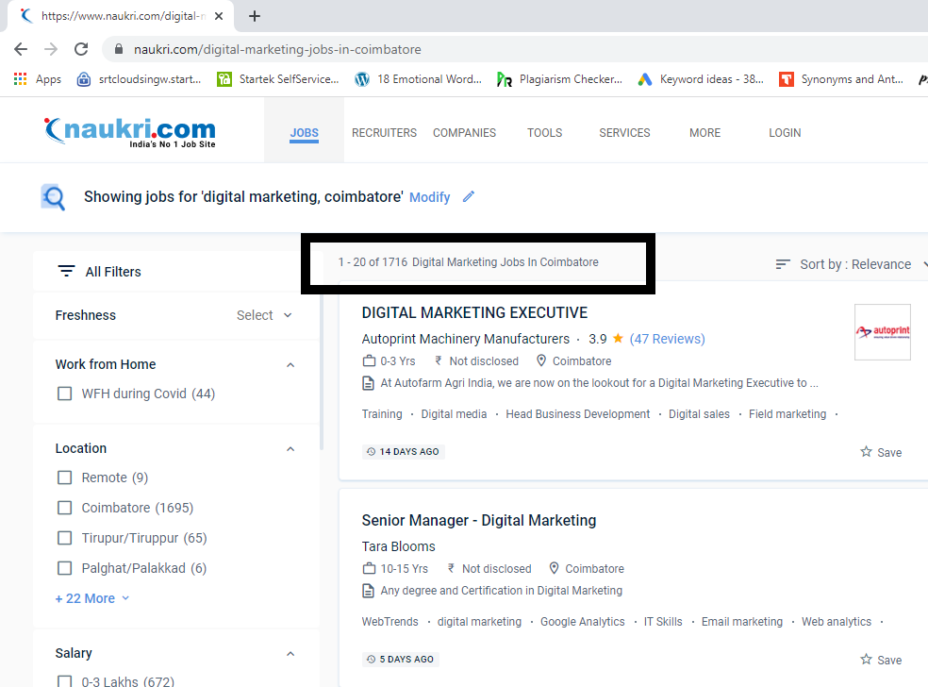This screenshot has height=687, width=928.
Task: Click the address bar URL
Action: 277,49
